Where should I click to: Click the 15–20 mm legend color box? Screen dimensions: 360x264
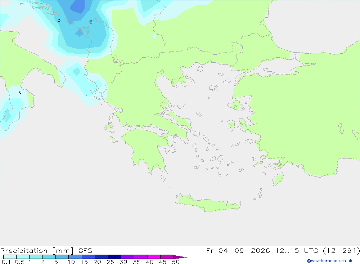coord(89,257)
